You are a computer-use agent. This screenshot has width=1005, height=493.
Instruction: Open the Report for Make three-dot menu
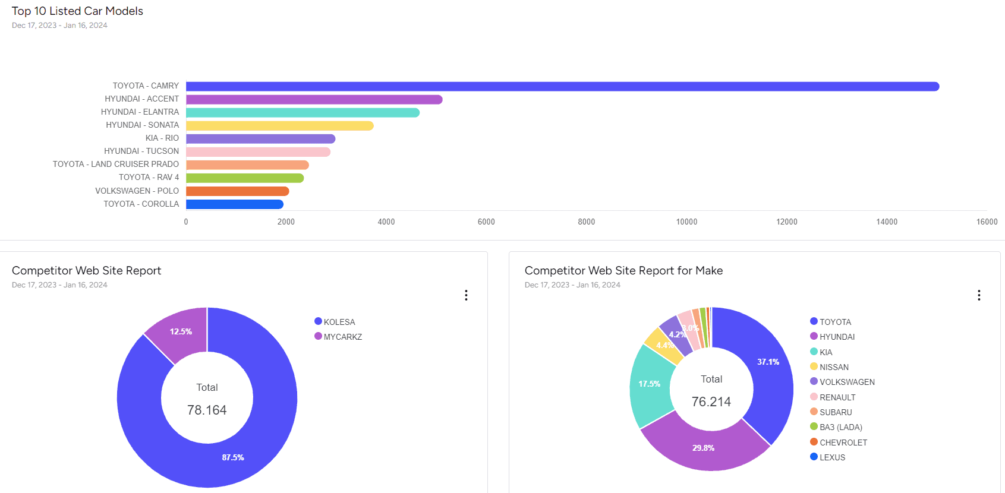pyautogui.click(x=979, y=295)
